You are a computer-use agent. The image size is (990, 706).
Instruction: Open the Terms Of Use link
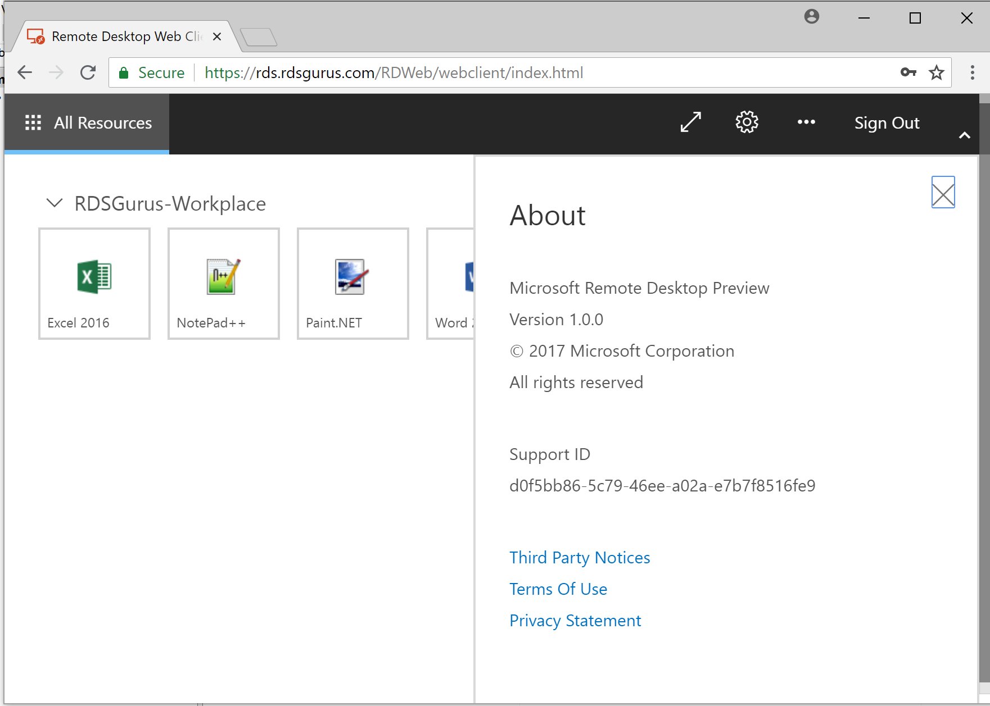(558, 589)
